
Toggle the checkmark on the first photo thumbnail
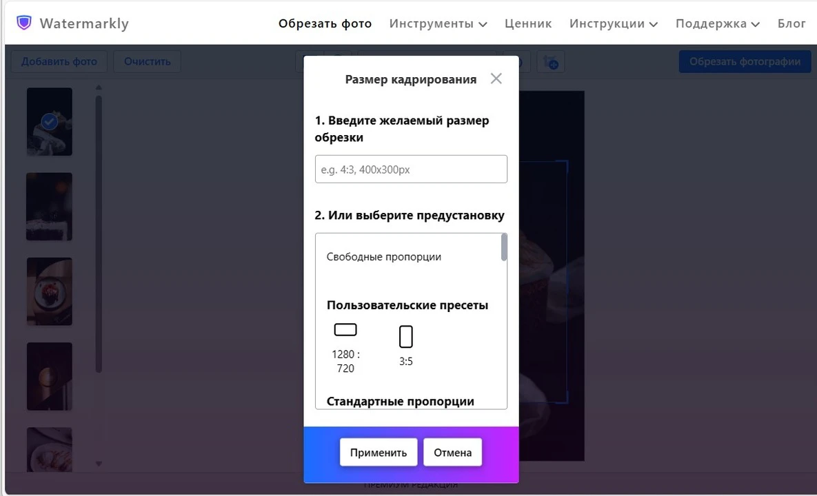click(x=49, y=122)
